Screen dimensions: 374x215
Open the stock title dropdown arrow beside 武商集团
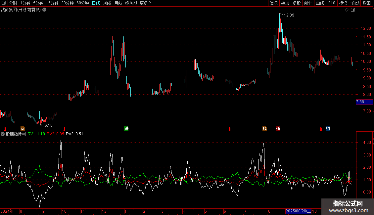point(44,10)
